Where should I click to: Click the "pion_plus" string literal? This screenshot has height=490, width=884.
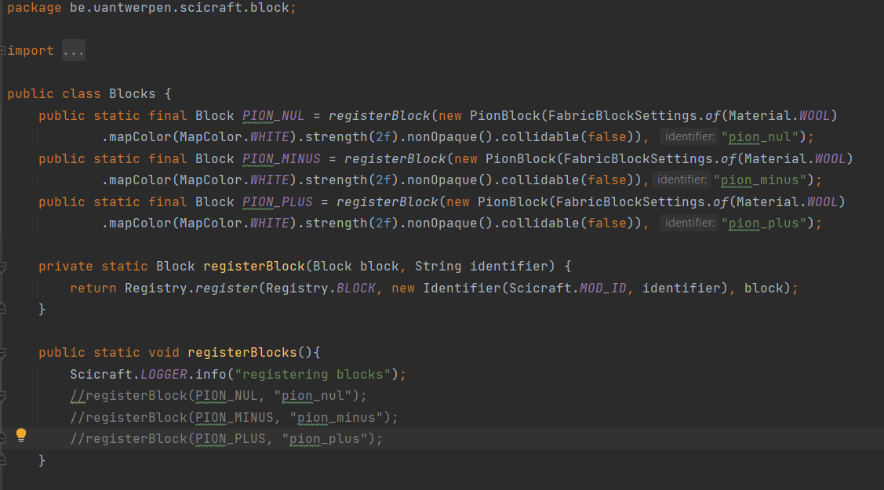765,222
